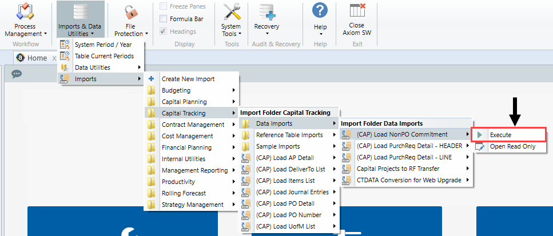
Task: Open the System Tools wrench icon
Action: click(232, 11)
